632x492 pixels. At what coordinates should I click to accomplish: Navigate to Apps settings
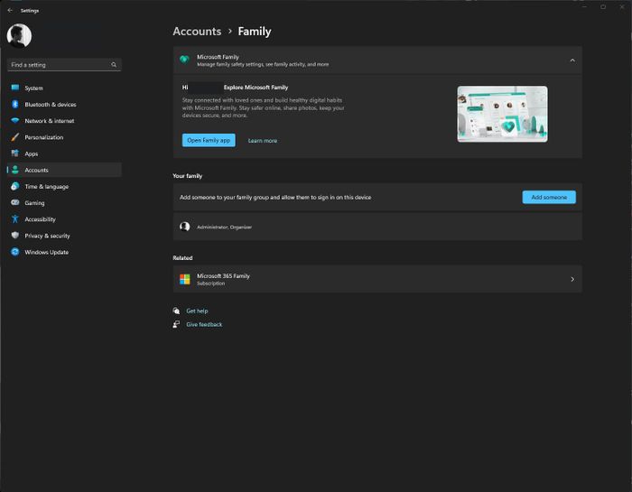click(x=64, y=153)
